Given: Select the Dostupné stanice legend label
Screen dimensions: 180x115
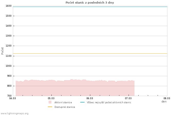Looking at the screenshot, I should point(65,107).
